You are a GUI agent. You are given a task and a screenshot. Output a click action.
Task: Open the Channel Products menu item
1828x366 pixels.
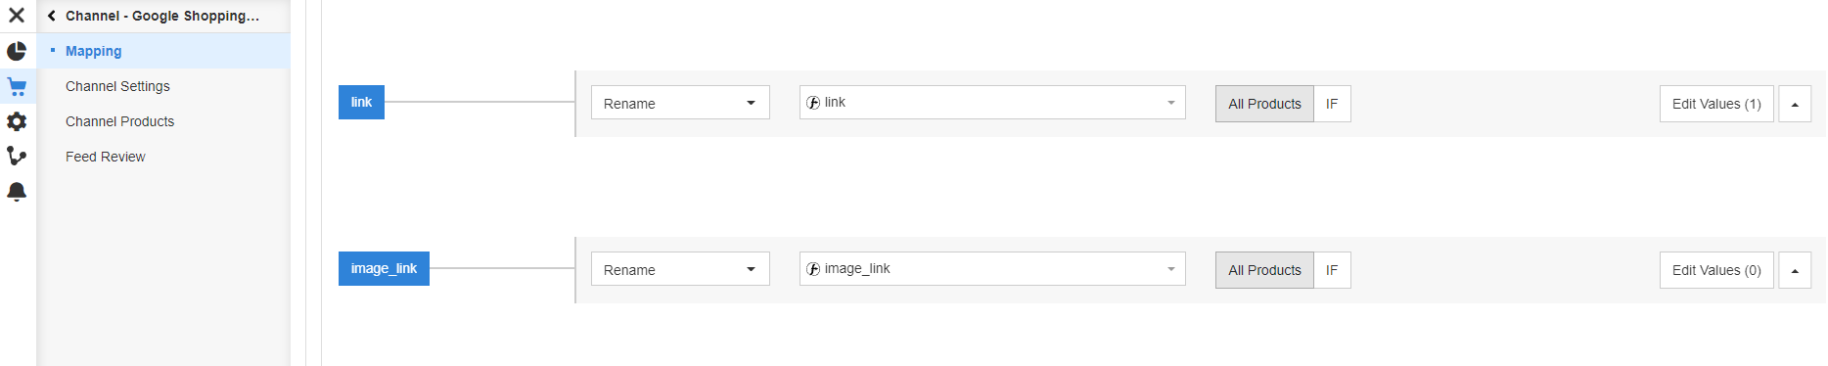[119, 121]
